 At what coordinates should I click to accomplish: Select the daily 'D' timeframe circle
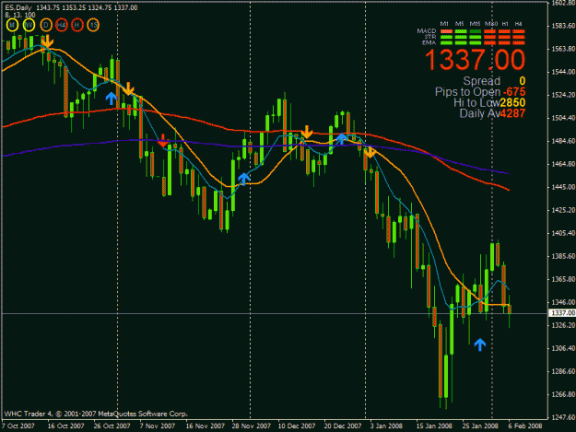coord(46,25)
